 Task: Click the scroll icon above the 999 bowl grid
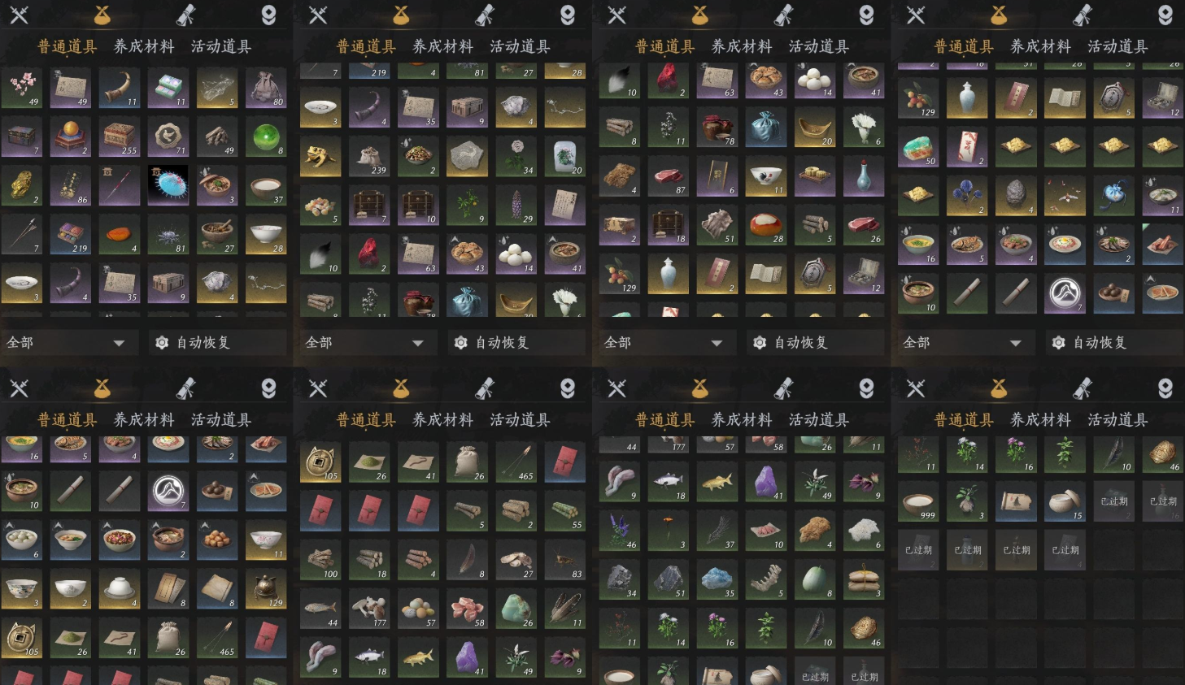click(1083, 388)
